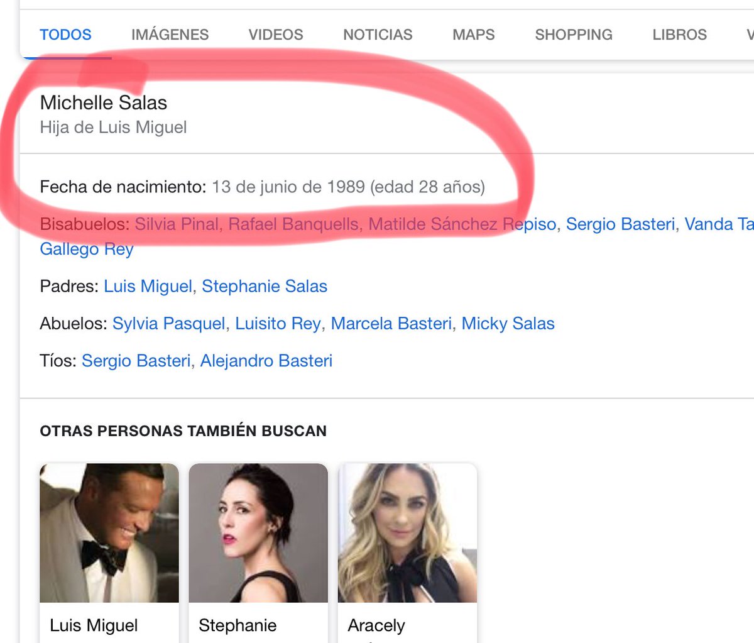
Task: Open the LIBROS tab
Action: click(x=679, y=35)
